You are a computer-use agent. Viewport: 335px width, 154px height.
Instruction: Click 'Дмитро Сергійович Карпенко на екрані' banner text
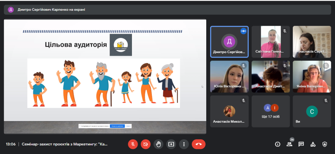(51, 10)
